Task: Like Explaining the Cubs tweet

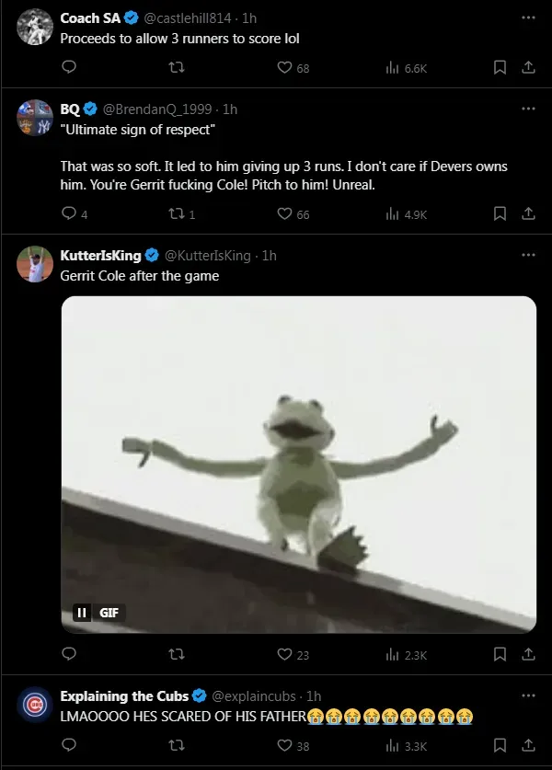Action: click(285, 746)
